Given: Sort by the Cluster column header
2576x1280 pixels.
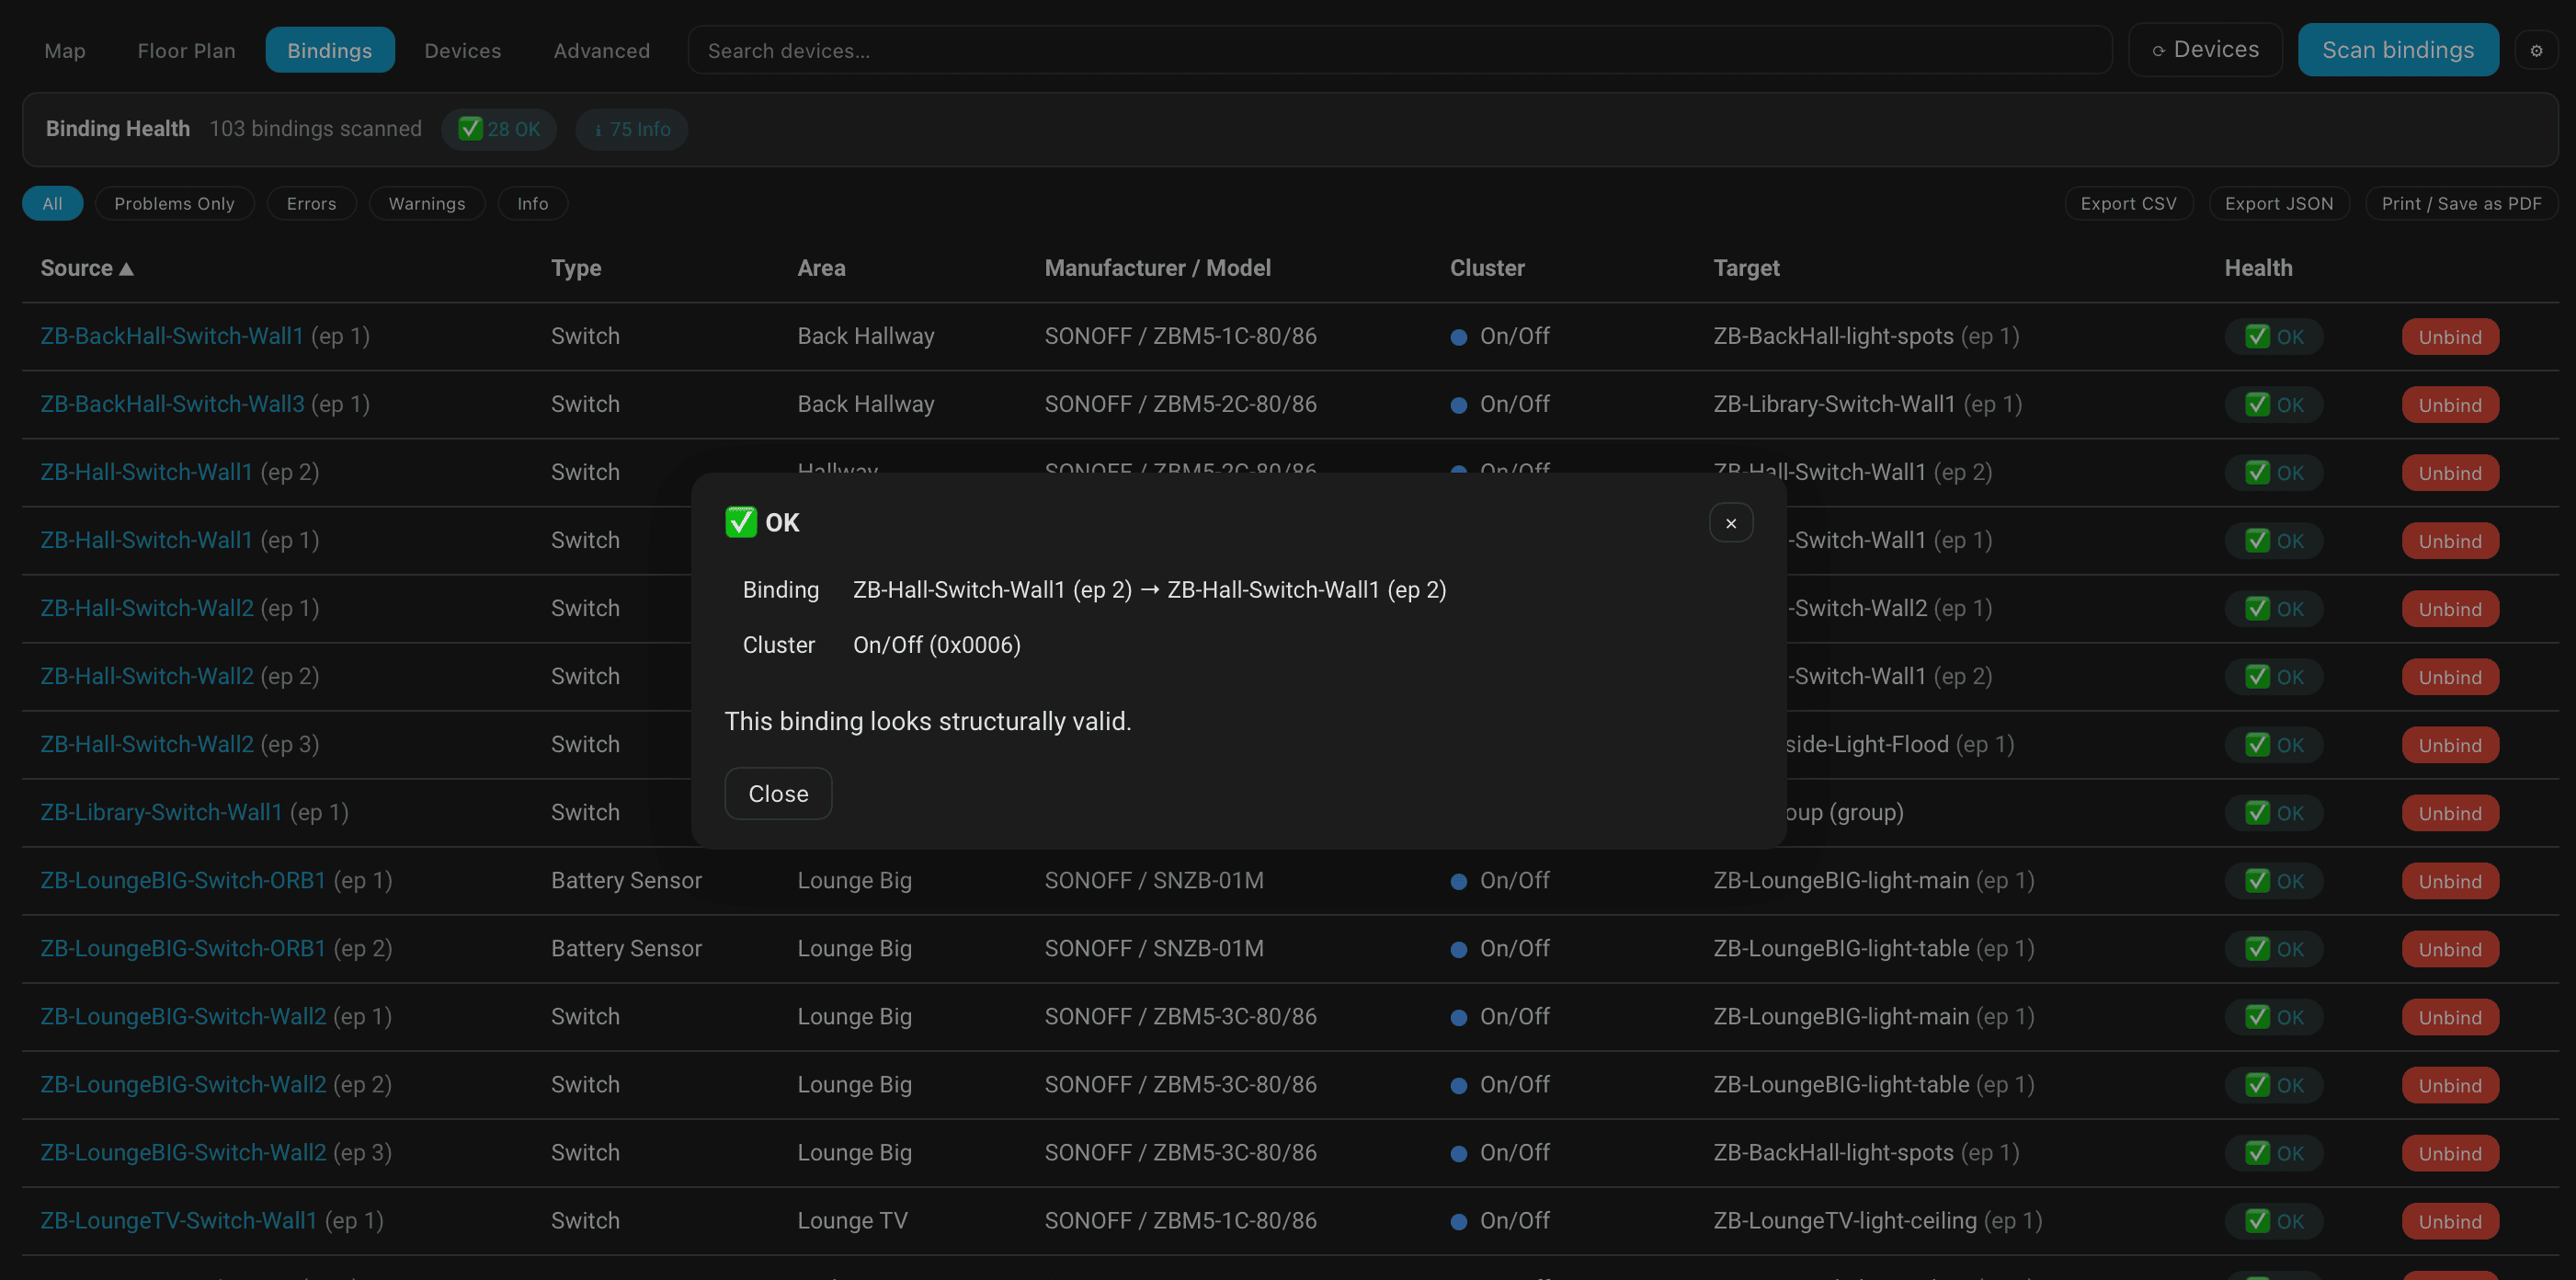Looking at the screenshot, I should point(1487,268).
